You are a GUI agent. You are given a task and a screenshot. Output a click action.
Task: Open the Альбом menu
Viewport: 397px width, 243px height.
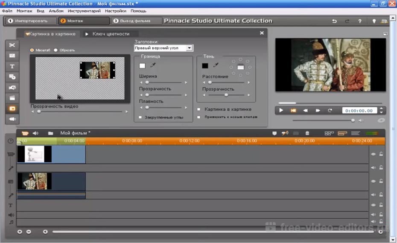[56, 11]
